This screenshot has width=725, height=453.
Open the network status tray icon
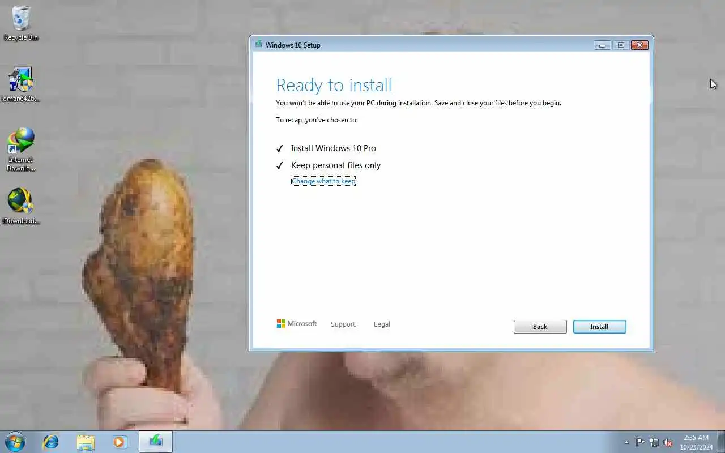pos(654,442)
